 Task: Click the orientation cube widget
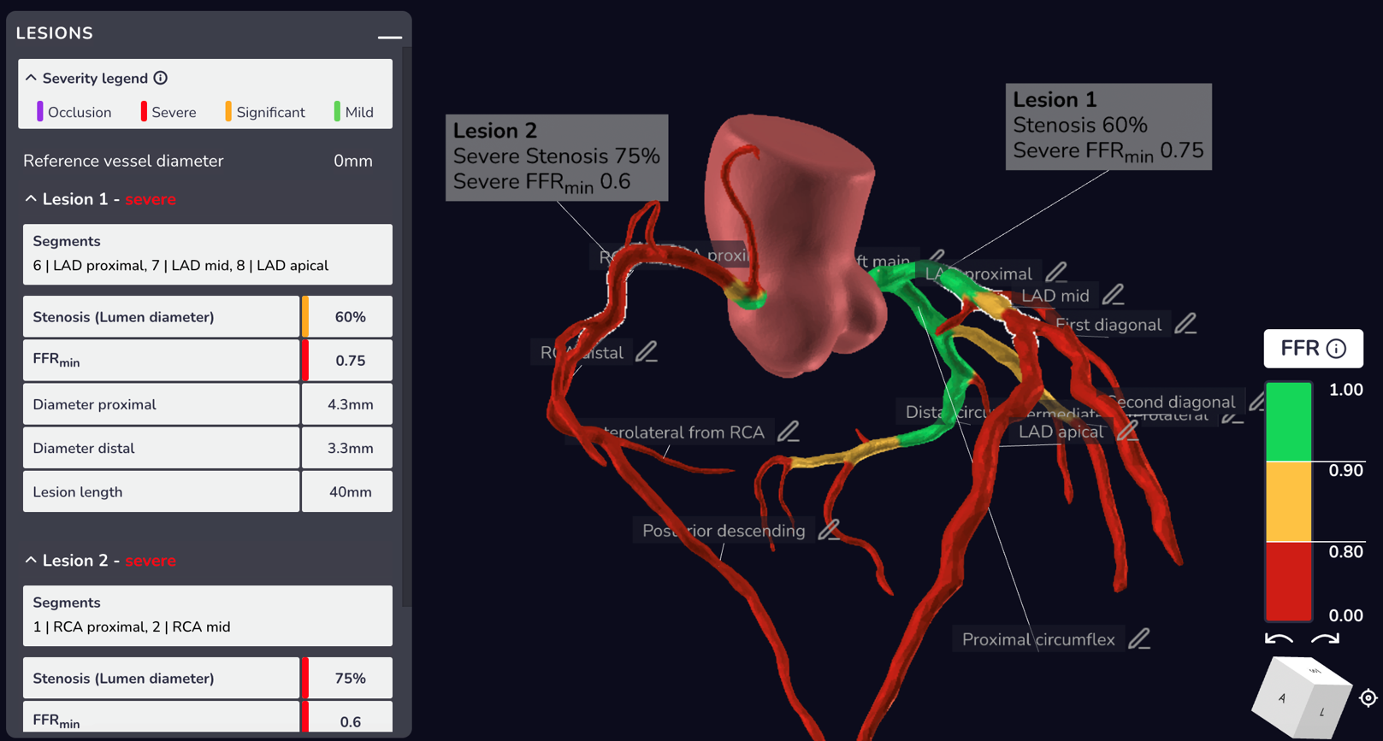pyautogui.click(x=1300, y=698)
